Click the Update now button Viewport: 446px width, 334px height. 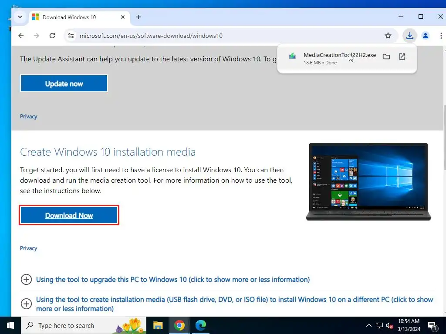click(x=64, y=83)
